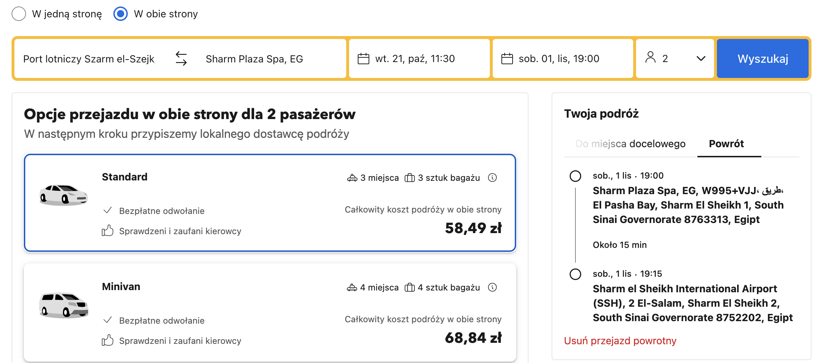Click the white Standard car image
Image resolution: width=818 pixels, height=363 pixels.
click(64, 195)
